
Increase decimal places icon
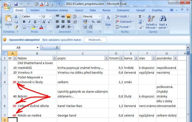pyautogui.click(x=85, y=27)
